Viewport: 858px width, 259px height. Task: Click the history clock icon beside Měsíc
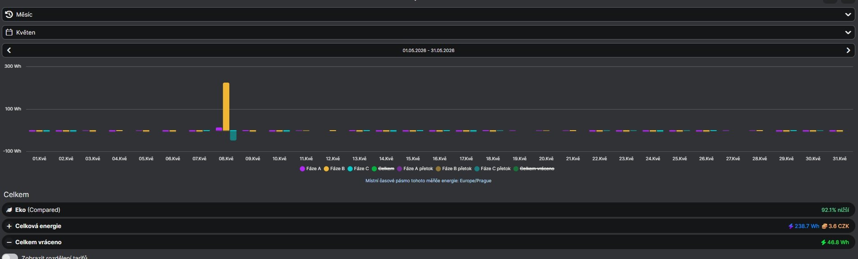coord(9,14)
